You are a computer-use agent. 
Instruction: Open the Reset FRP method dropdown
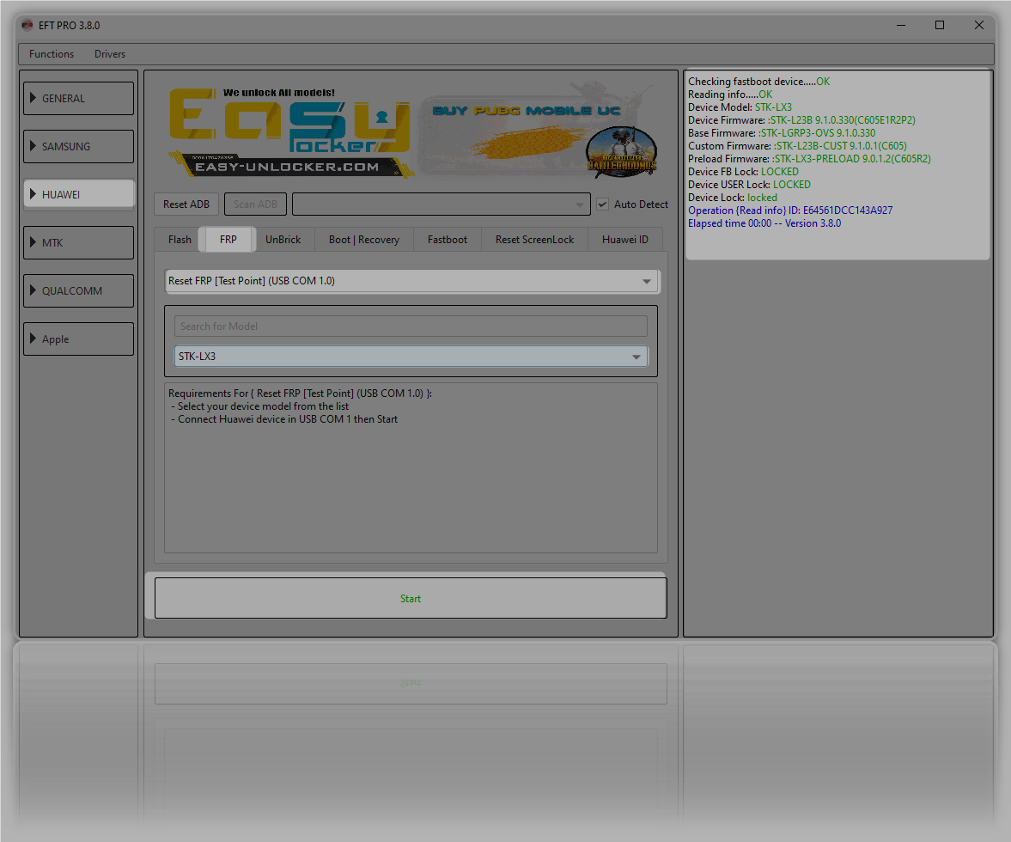coord(411,281)
